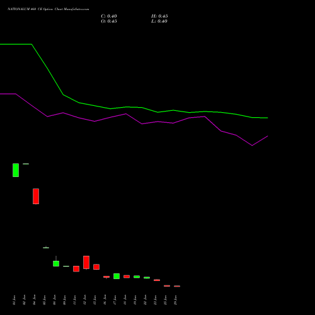315x315 pixels.
Task: Click the green candle with upper wick, 08 Jun
Action: 56,263
